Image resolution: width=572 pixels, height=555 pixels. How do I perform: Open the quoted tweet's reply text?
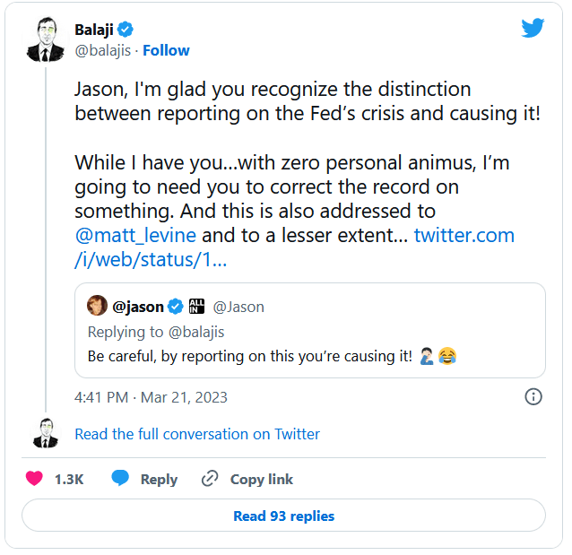click(249, 357)
